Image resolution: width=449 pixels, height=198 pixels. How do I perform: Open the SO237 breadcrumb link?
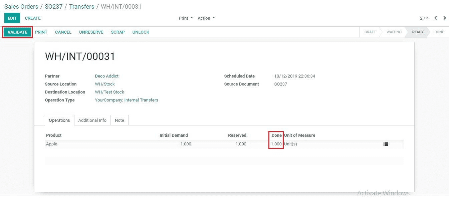tap(54, 7)
